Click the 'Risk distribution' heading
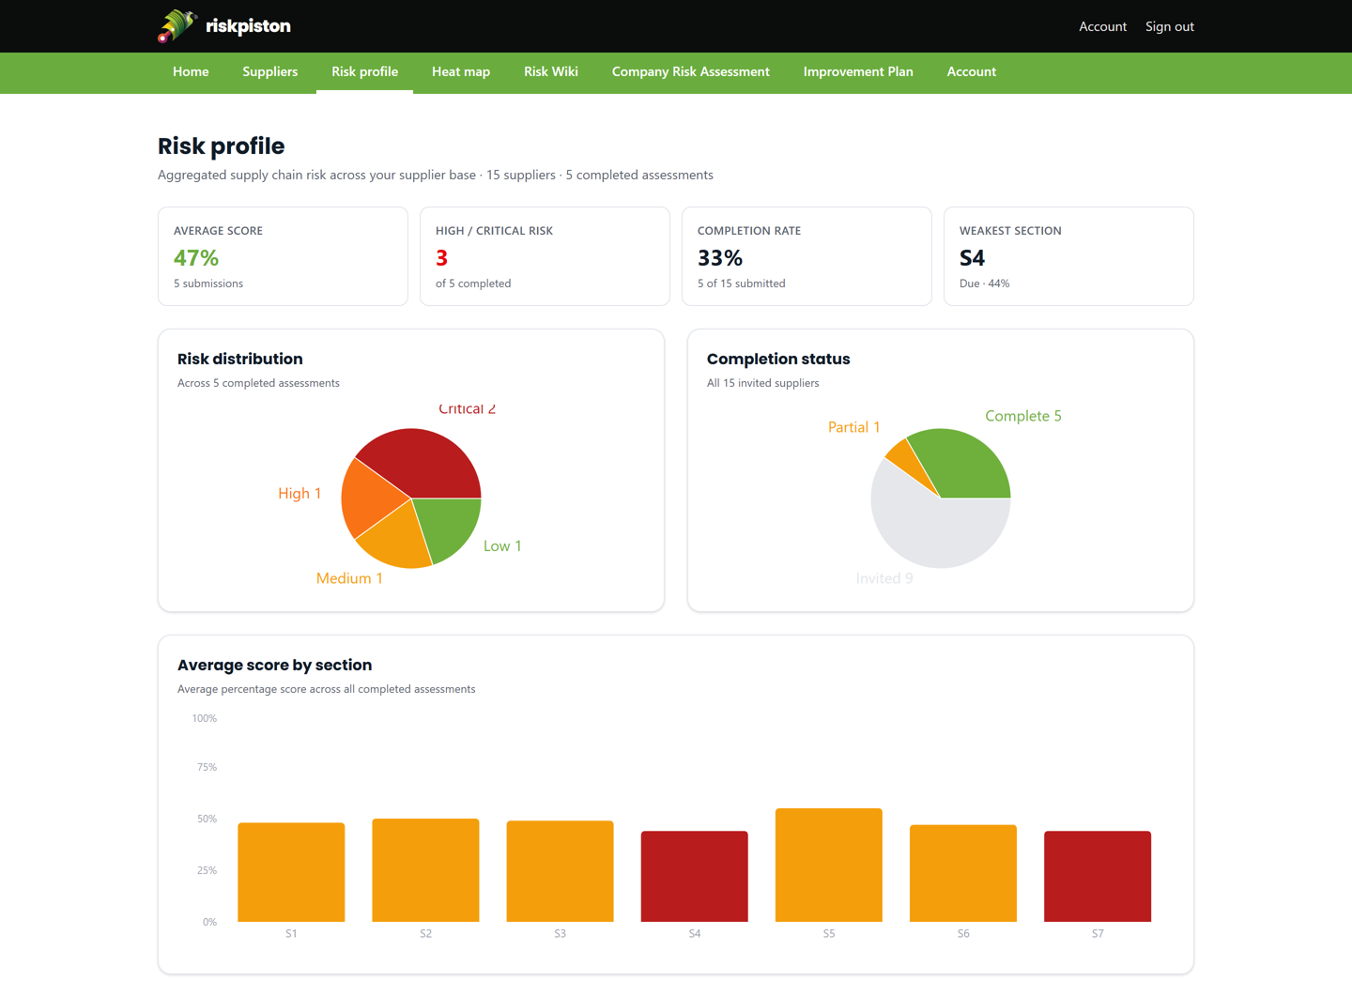 pyautogui.click(x=240, y=359)
